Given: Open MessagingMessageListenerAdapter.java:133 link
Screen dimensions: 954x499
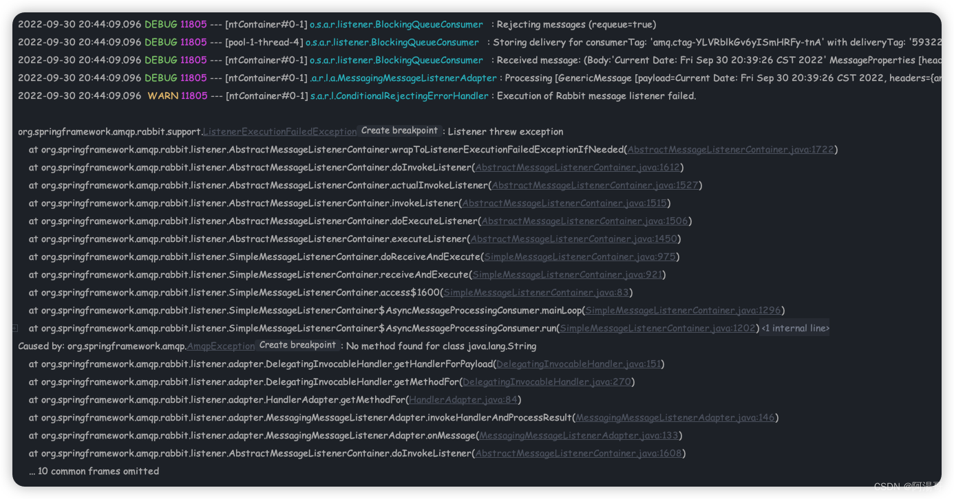Looking at the screenshot, I should pos(579,435).
